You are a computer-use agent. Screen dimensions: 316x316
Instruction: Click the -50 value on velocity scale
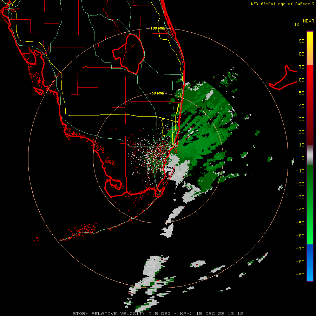[300, 223]
